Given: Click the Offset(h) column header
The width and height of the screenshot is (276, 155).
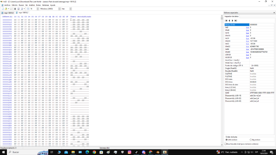Looking at the screenshot, I should [x=7, y=17].
